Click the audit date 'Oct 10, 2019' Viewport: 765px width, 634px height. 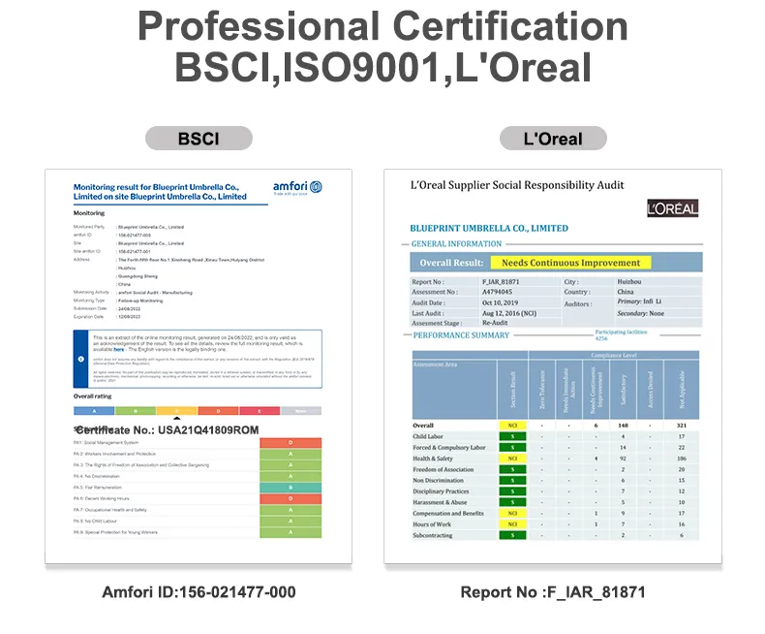(x=500, y=302)
